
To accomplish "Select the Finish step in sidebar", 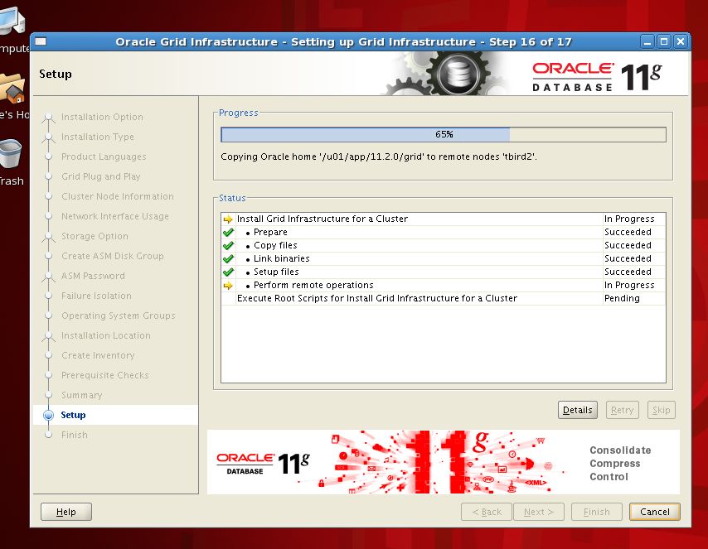I will click(x=74, y=435).
